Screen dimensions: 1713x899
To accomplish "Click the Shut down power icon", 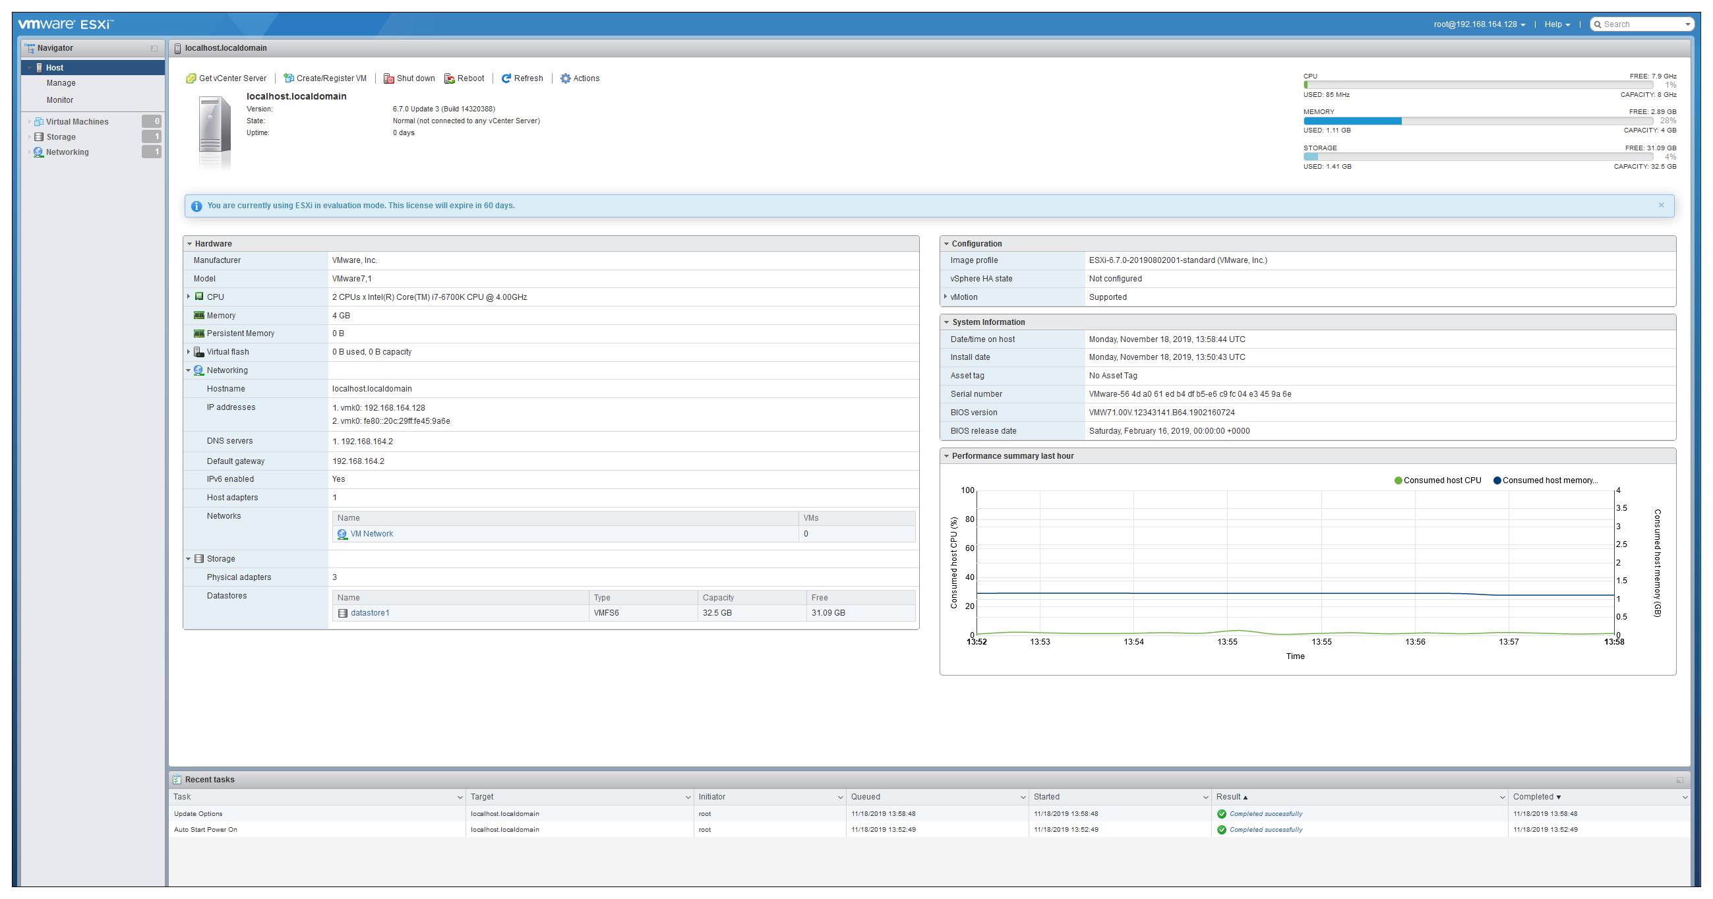I will (x=389, y=78).
